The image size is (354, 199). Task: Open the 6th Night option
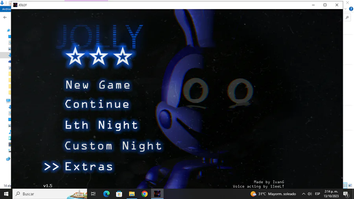coord(101,125)
